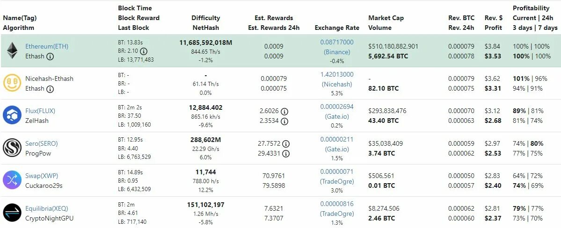Click the Ethereum coin logo icon
Viewport: 561px width, 228px height.
(x=12, y=51)
